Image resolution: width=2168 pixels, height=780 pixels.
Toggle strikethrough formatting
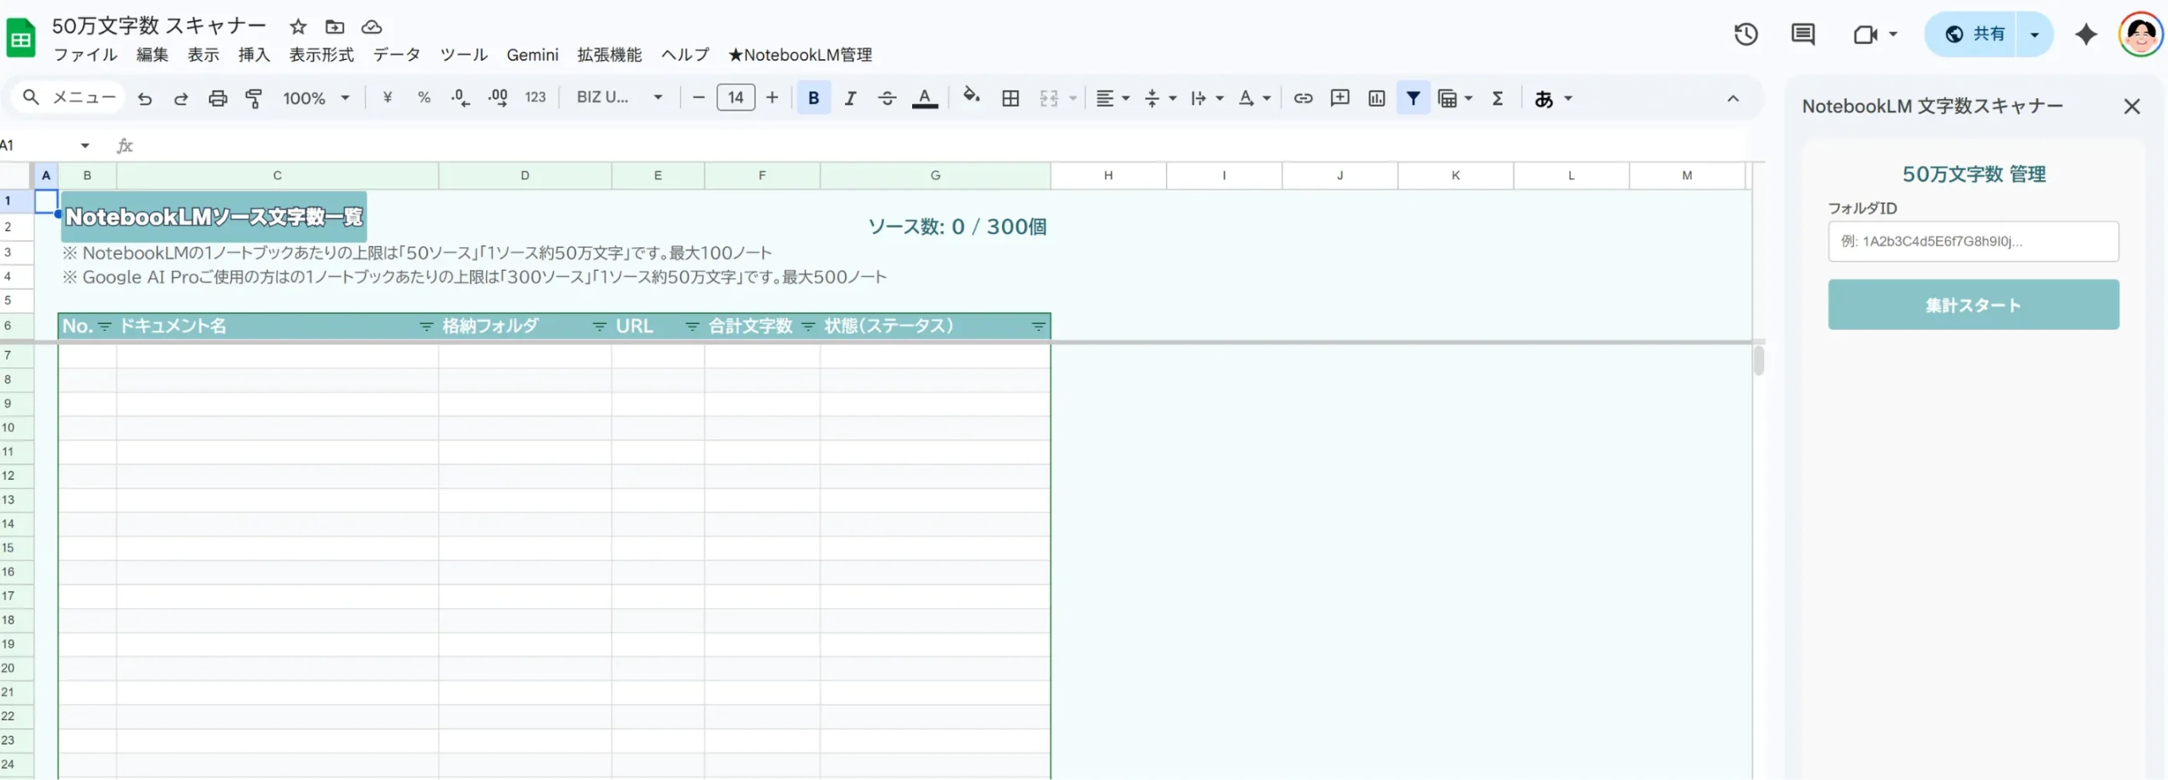coord(887,98)
